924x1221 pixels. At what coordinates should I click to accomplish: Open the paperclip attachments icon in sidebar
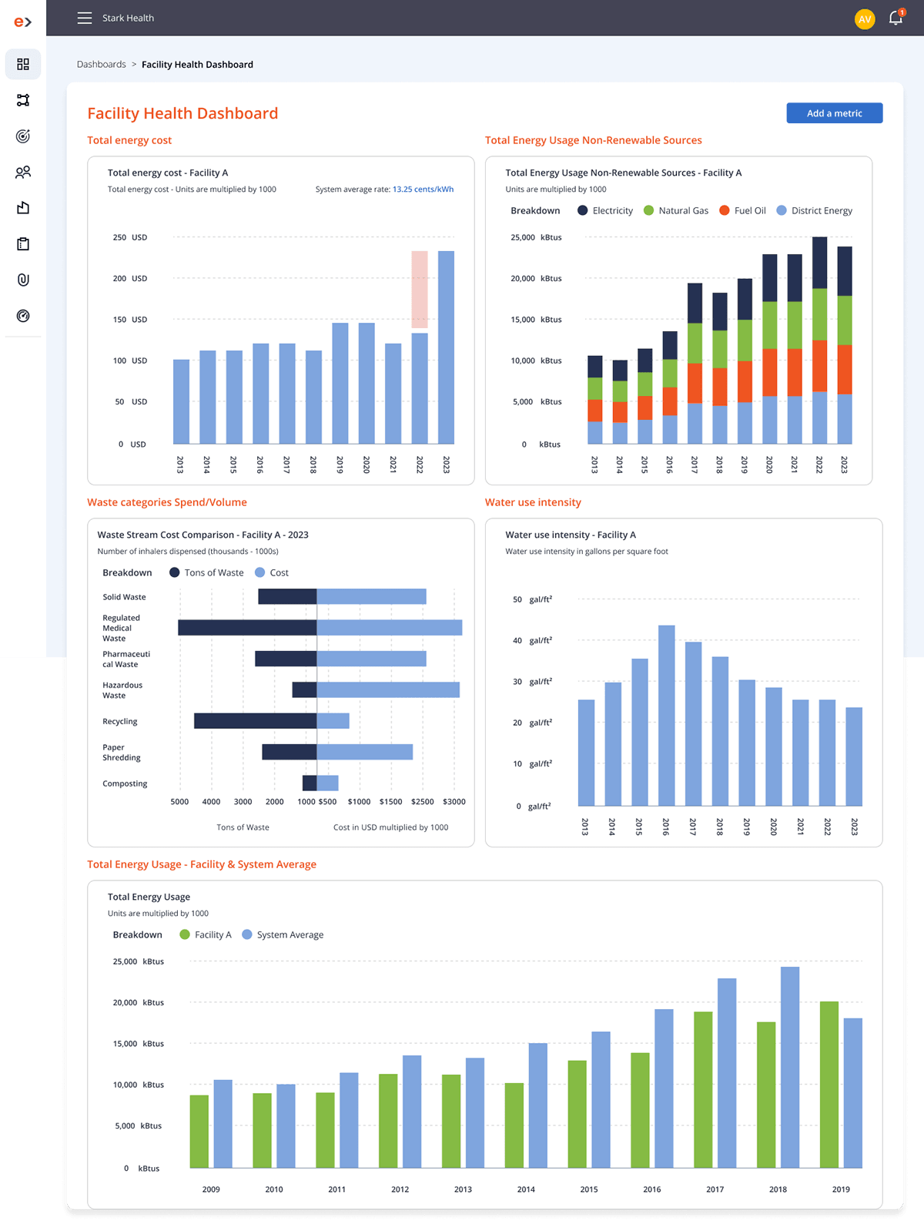23,280
